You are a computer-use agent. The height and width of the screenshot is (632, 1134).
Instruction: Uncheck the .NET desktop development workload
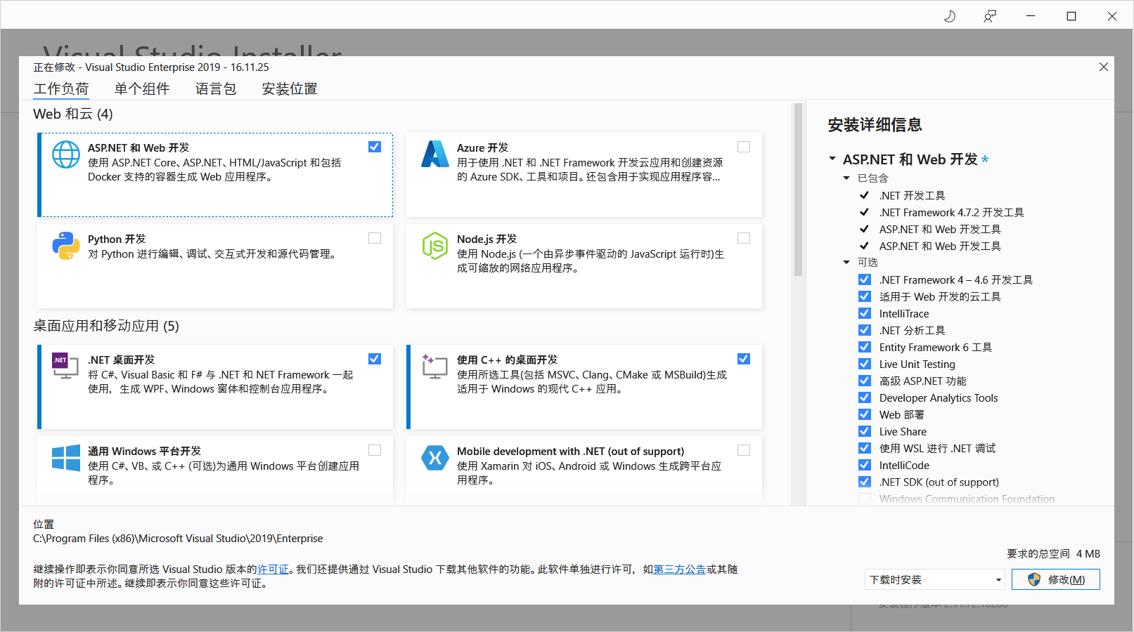(x=375, y=359)
